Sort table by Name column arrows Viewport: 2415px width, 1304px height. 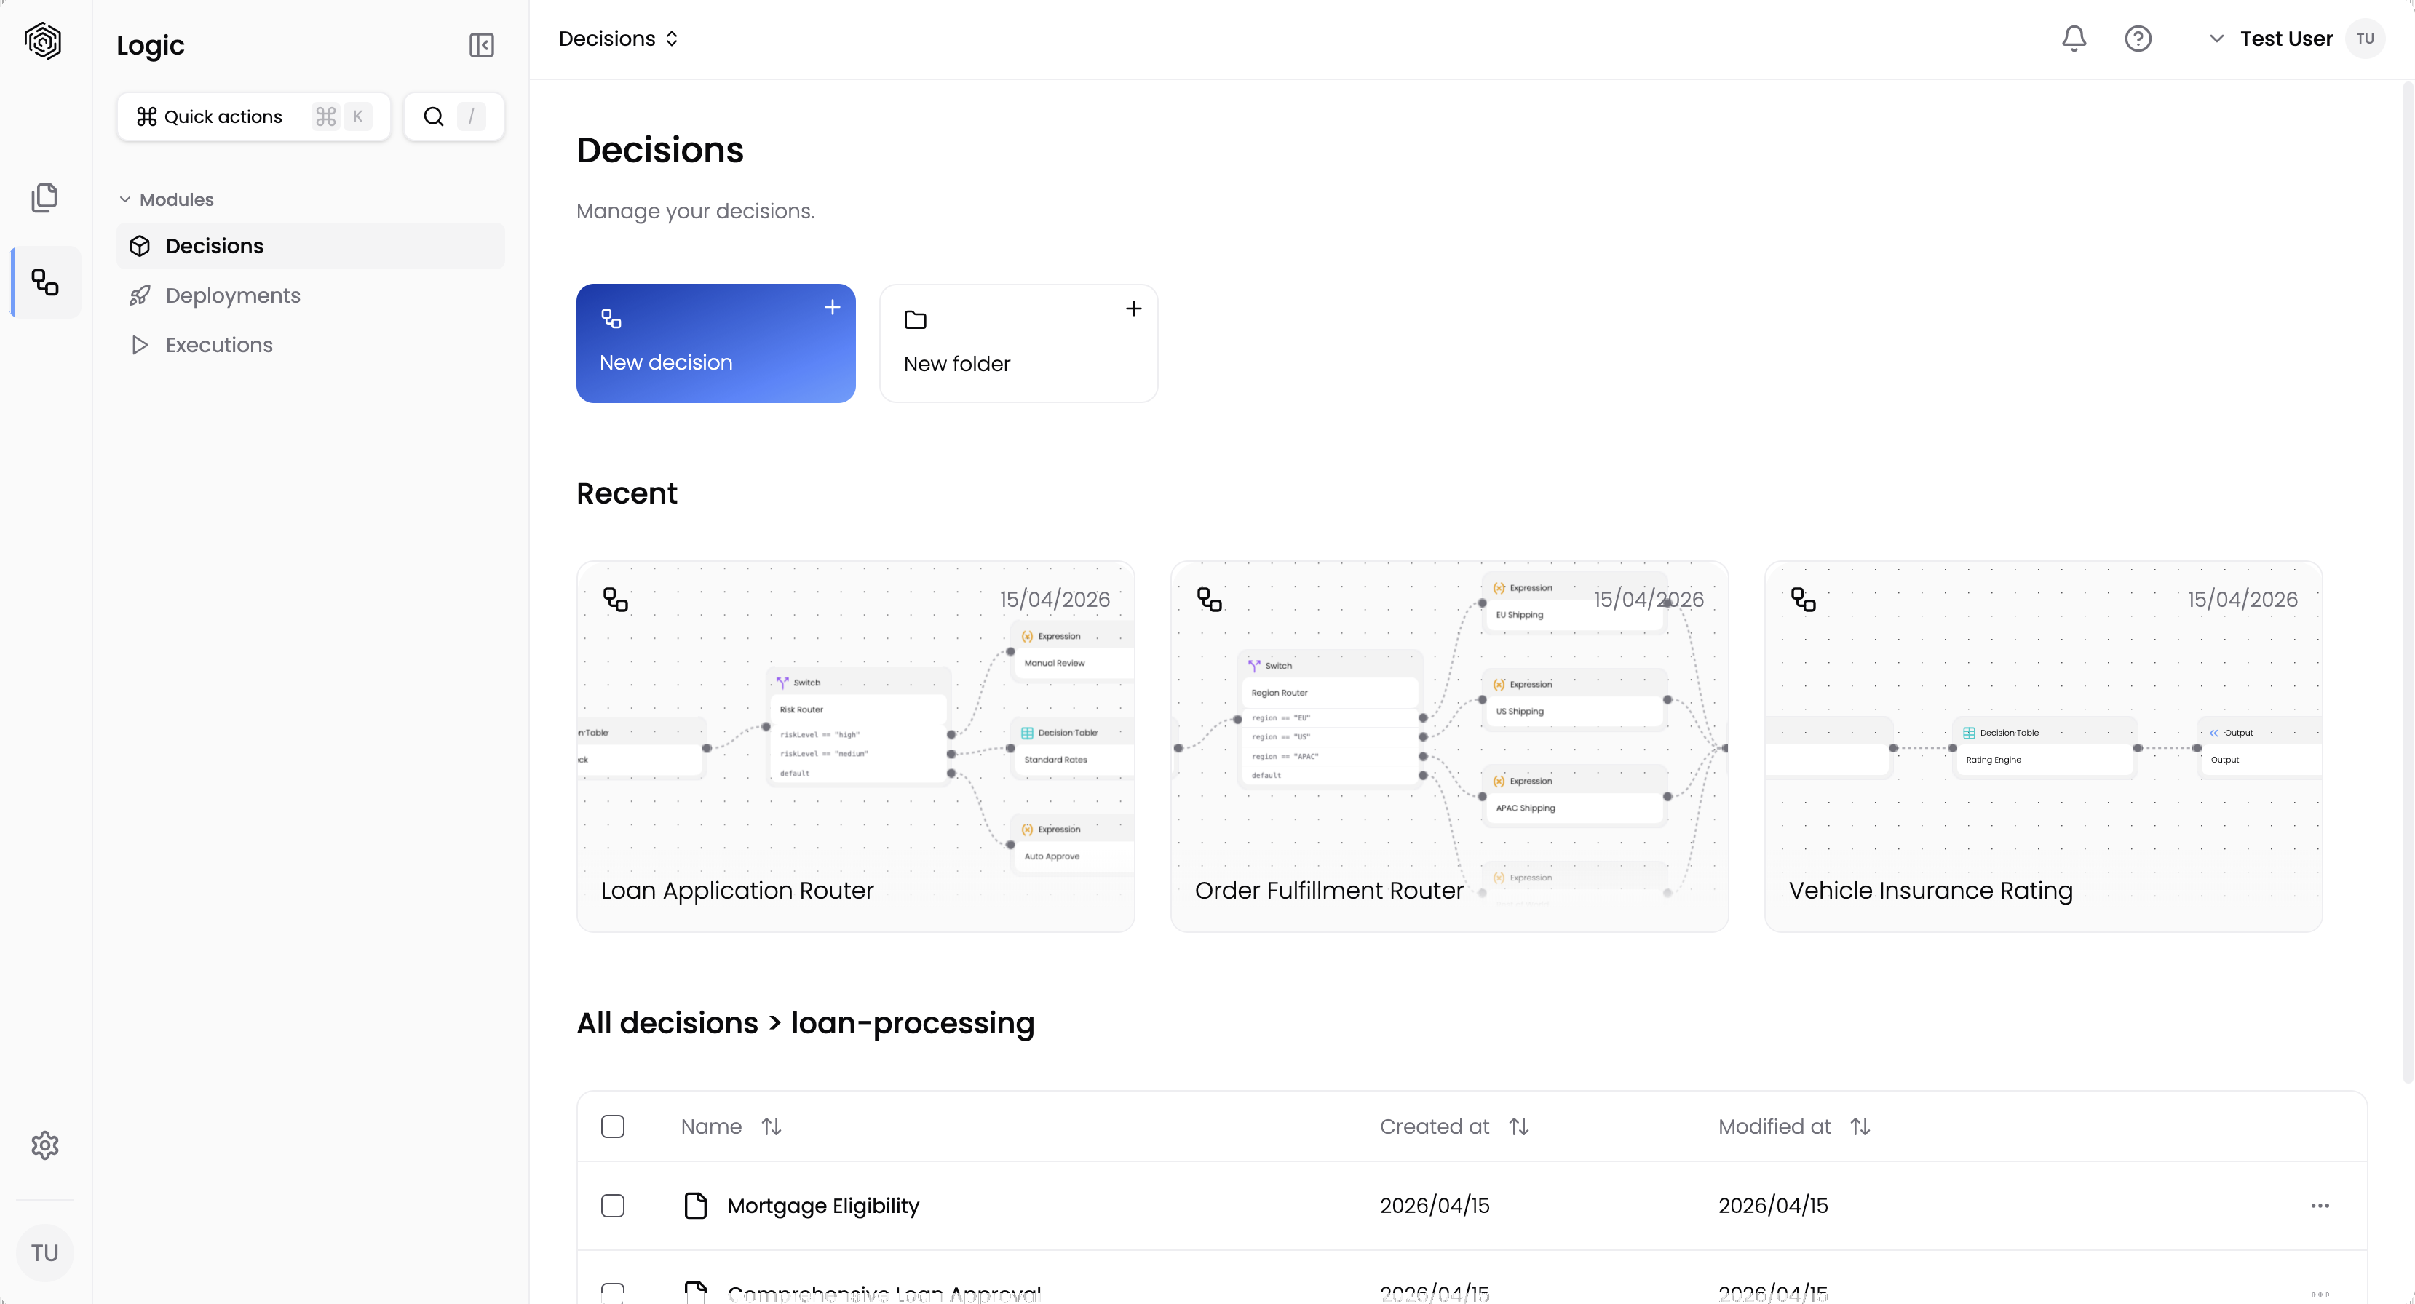pos(771,1126)
